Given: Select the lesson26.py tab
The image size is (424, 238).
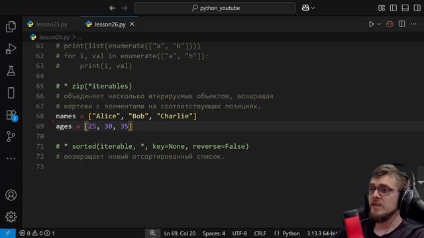Looking at the screenshot, I should (x=110, y=24).
